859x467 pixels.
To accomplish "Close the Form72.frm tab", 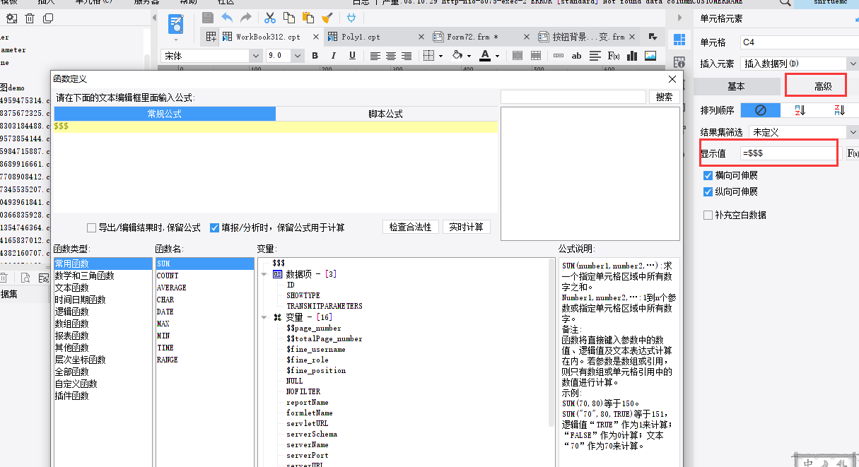I will [x=526, y=37].
